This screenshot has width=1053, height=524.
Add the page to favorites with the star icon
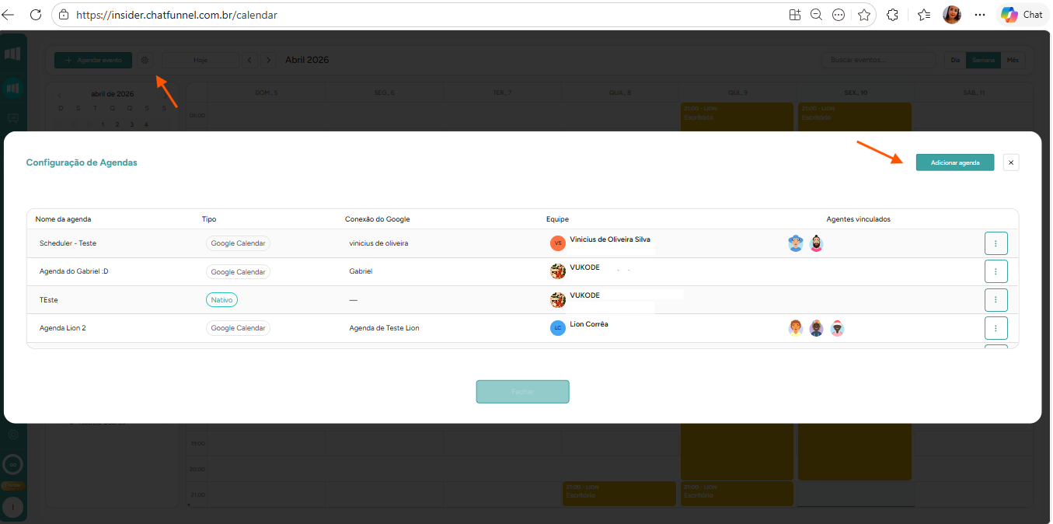click(863, 15)
